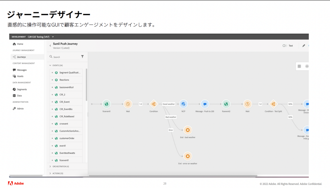Go to Segments in the sidebar
The image size is (330, 188).
[x=22, y=89]
